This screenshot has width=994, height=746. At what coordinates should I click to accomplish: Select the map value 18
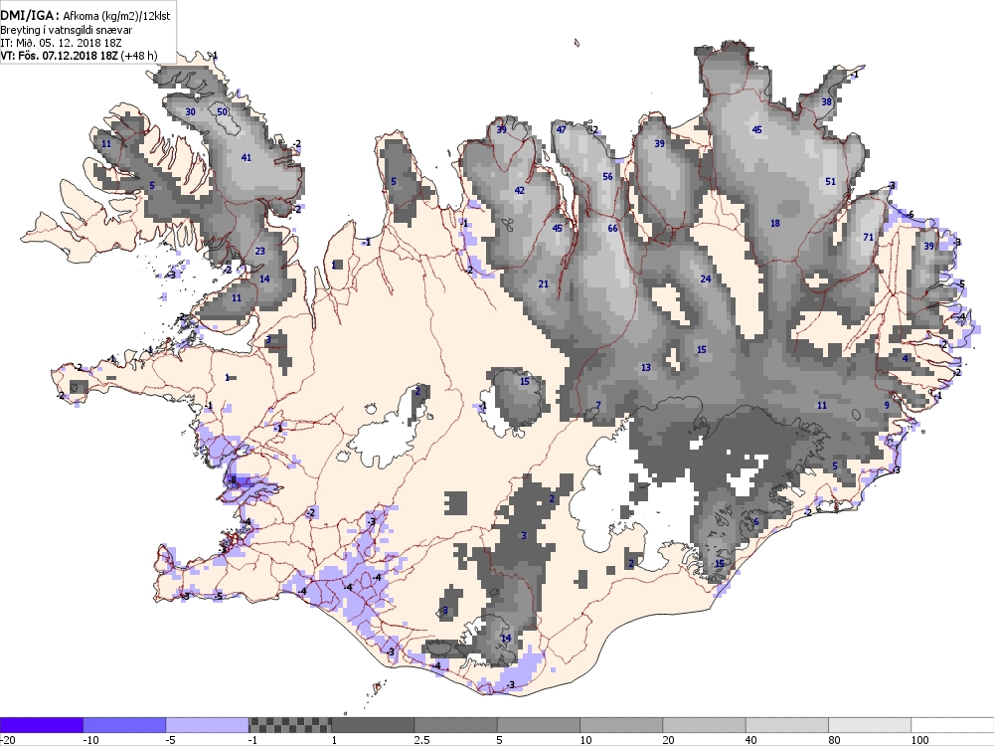coord(774,223)
